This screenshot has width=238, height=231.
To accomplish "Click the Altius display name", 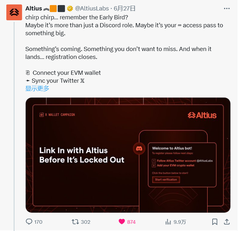I will pyautogui.click(x=34, y=9).
